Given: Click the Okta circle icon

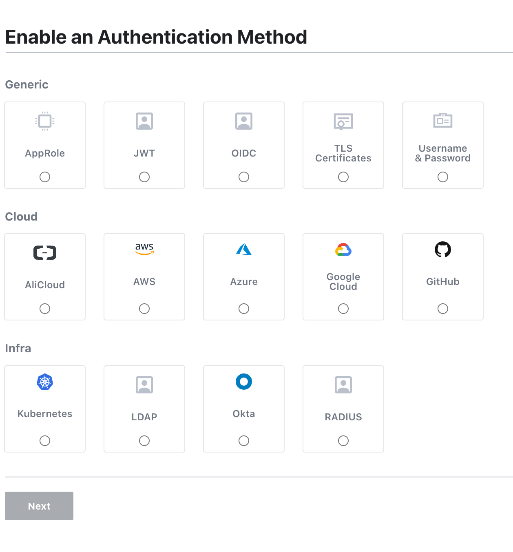Looking at the screenshot, I should coord(243,382).
